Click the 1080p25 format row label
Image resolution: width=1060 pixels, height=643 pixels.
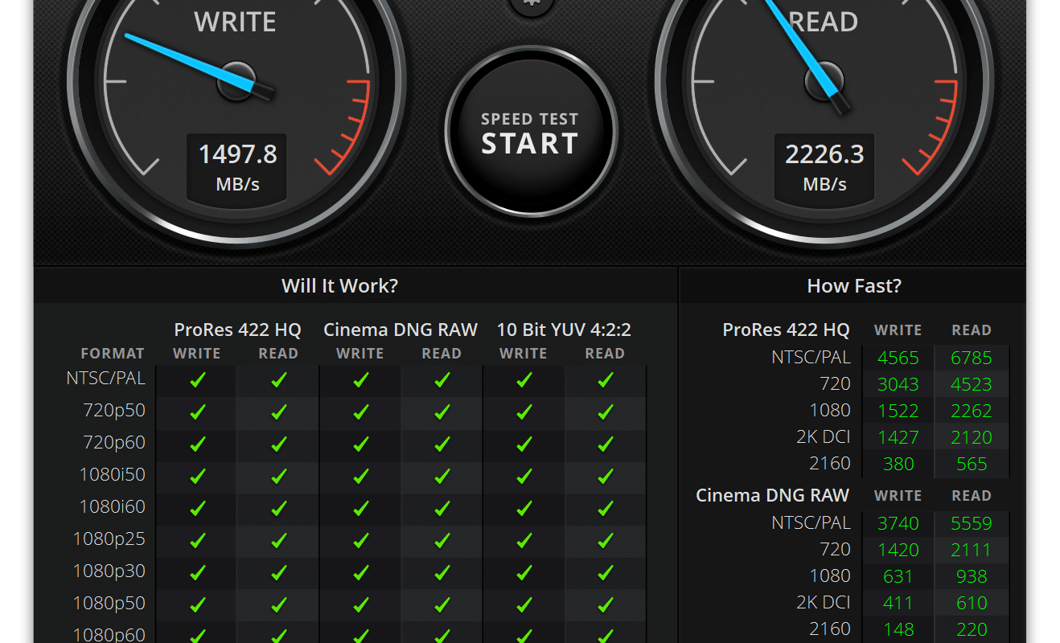point(109,539)
